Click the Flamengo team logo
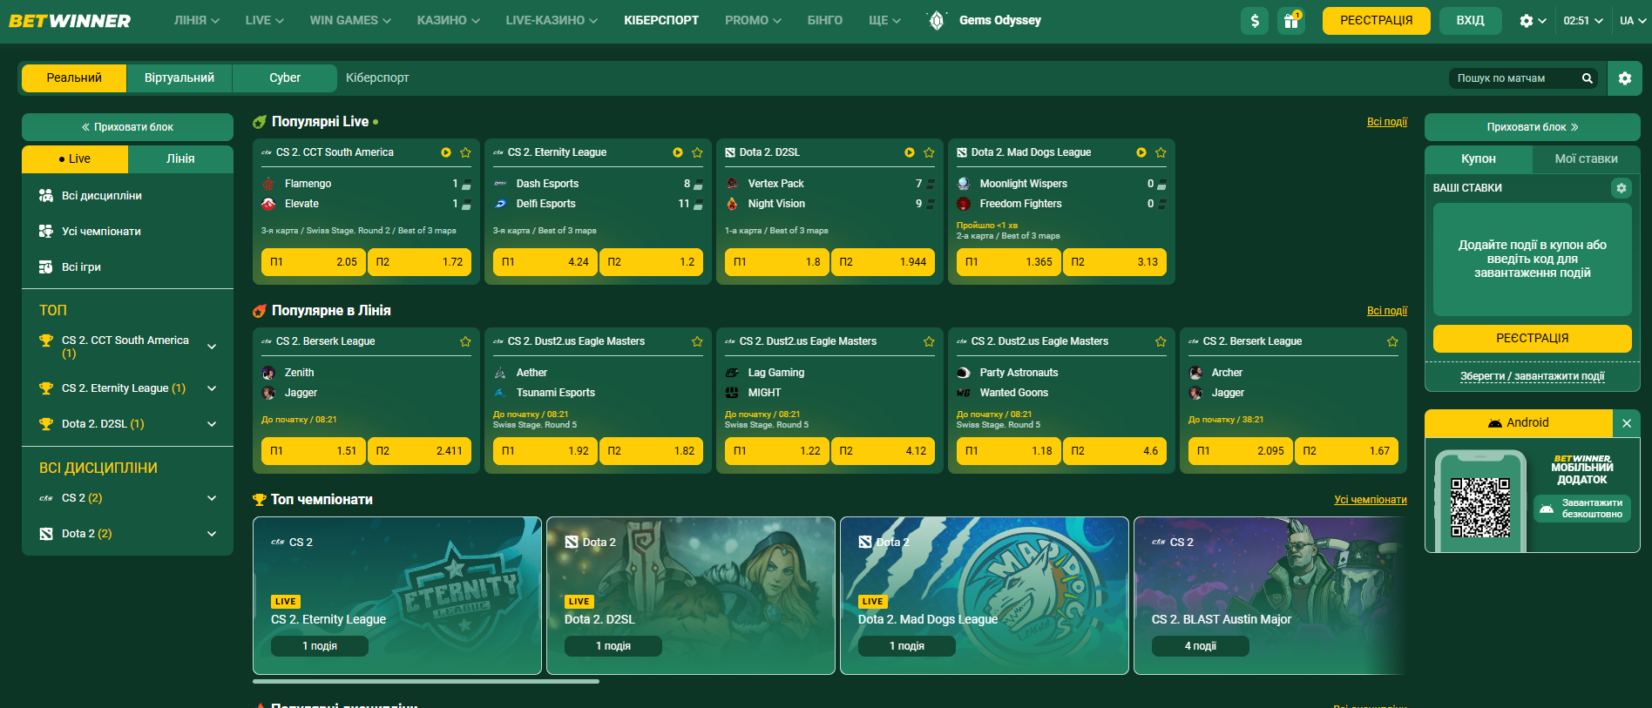The image size is (1652, 708). pos(268,184)
